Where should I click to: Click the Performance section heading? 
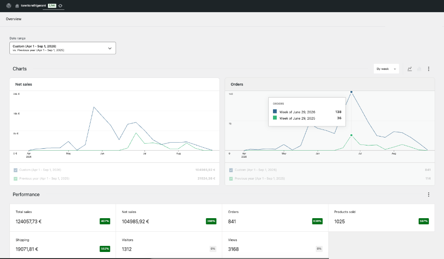[26, 195]
